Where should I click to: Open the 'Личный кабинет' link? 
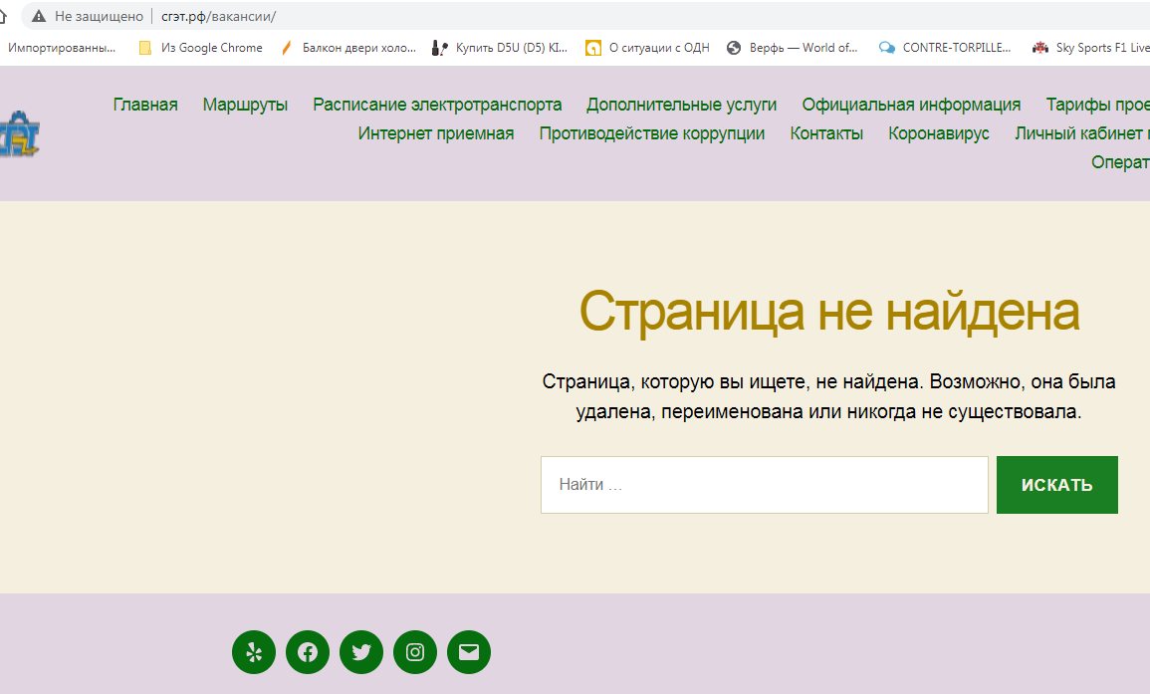[1081, 133]
